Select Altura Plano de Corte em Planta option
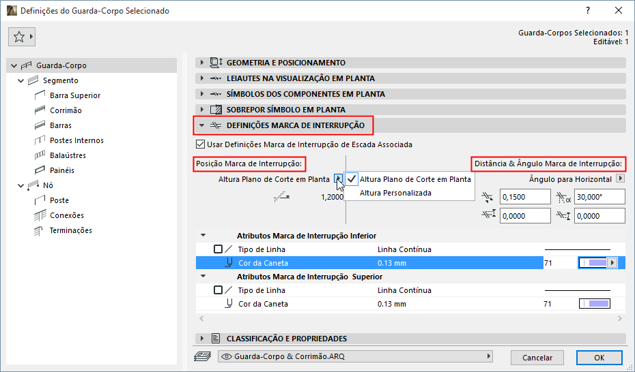 [x=415, y=179]
